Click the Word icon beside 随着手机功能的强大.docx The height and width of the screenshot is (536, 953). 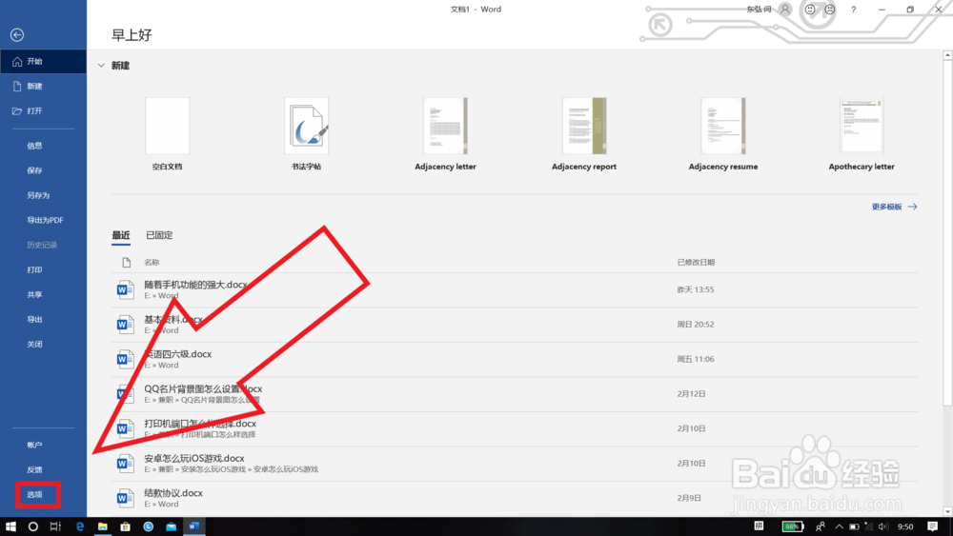(125, 290)
